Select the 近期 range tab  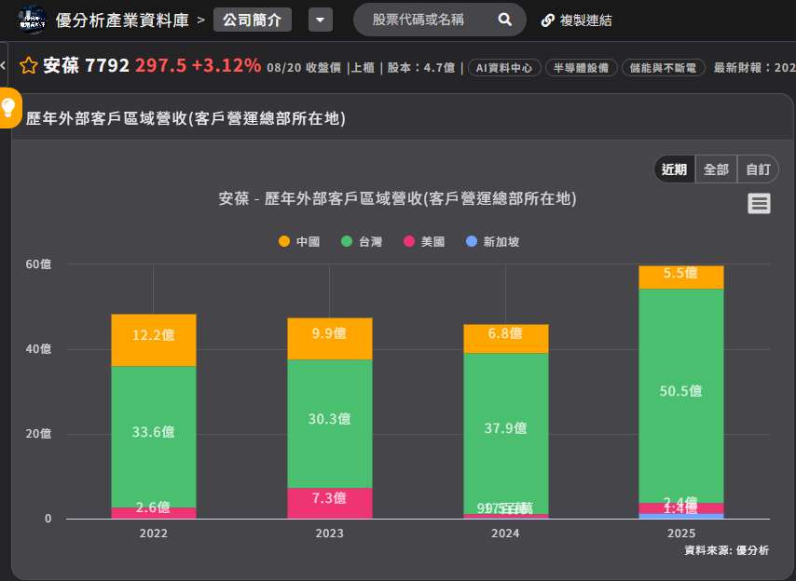(674, 169)
